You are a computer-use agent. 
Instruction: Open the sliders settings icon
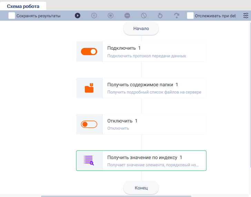(x=246, y=16)
